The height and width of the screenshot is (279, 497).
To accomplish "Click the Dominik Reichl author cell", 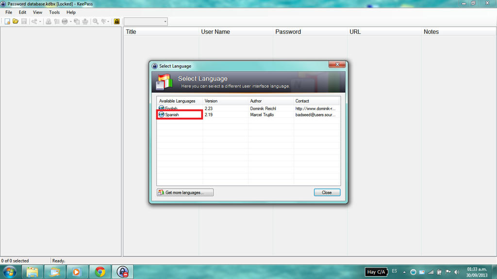I will [x=263, y=108].
